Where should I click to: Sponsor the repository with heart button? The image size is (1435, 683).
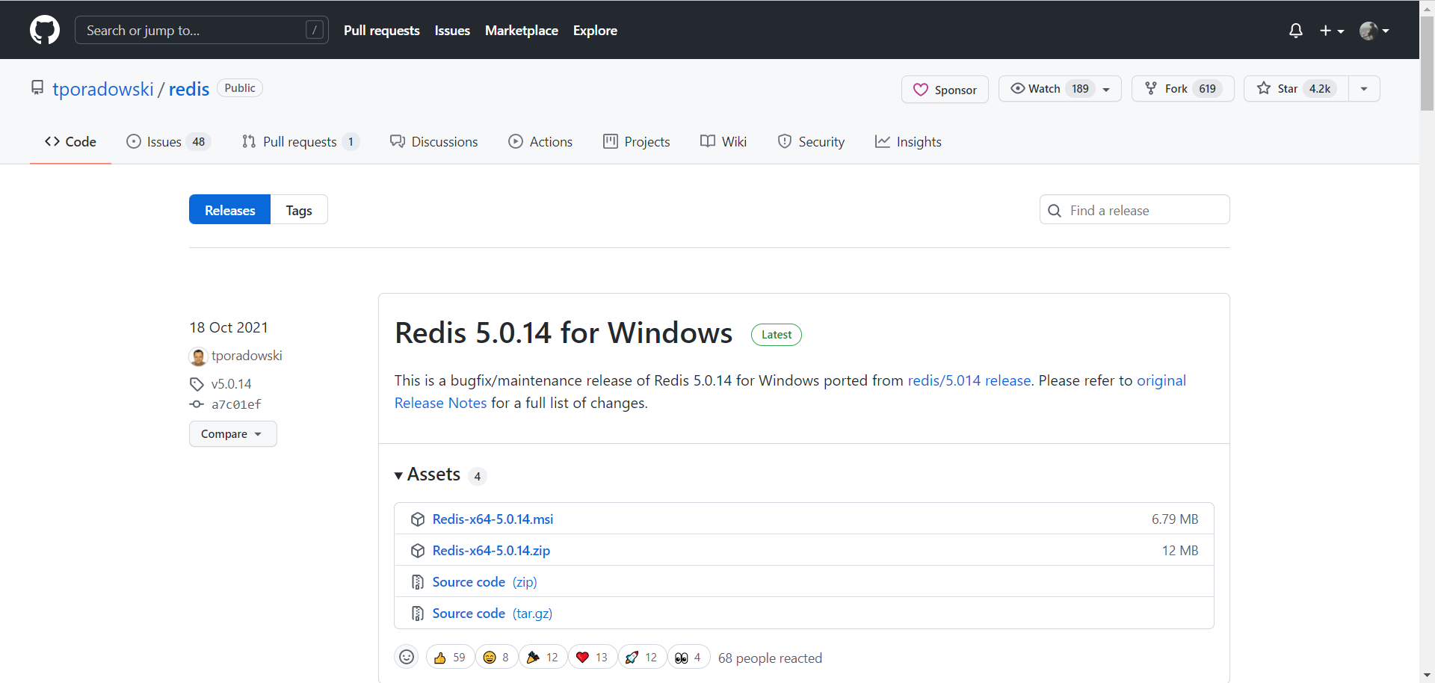(945, 90)
